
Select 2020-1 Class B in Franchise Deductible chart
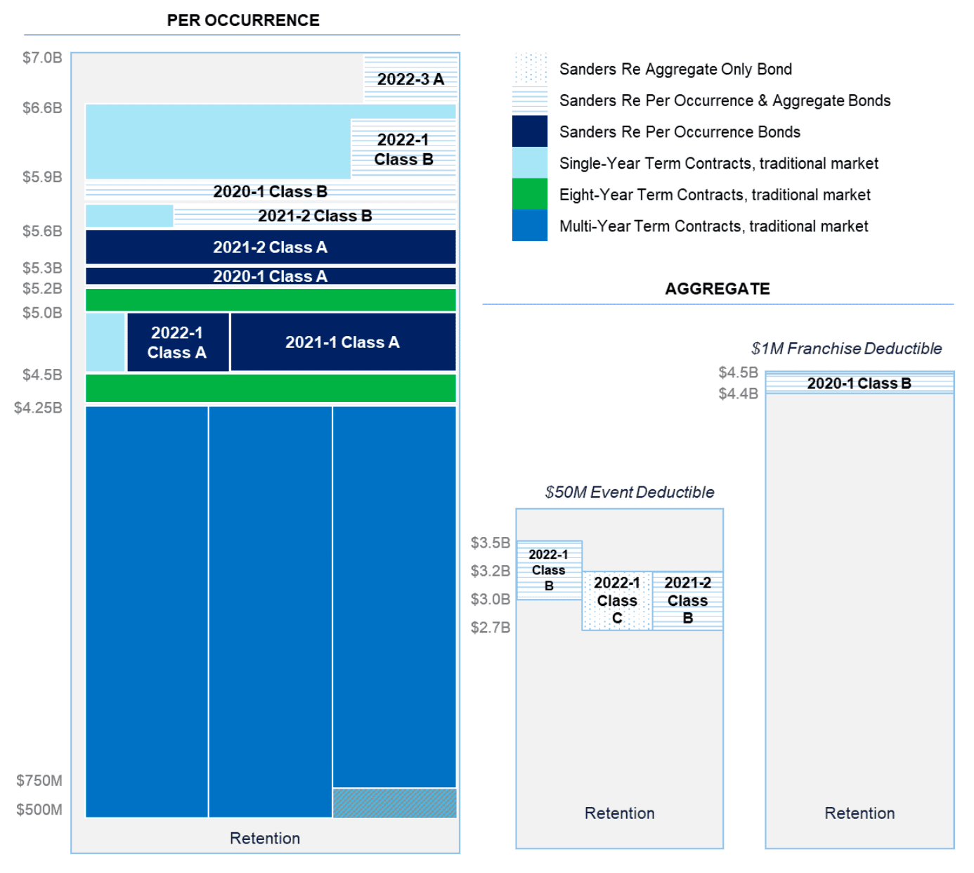[x=859, y=383]
